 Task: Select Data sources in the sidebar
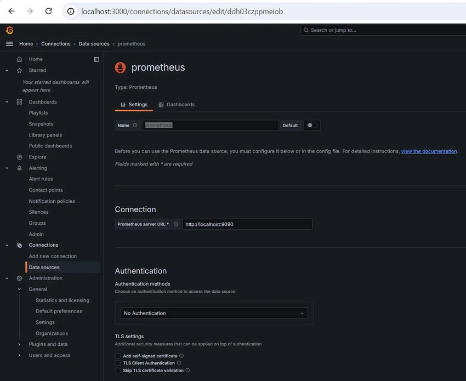[63, 267]
